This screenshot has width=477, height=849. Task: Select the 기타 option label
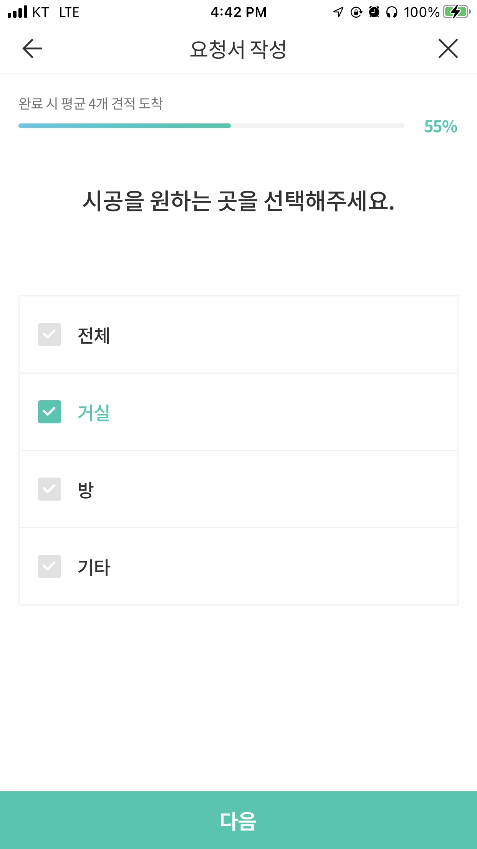click(94, 567)
